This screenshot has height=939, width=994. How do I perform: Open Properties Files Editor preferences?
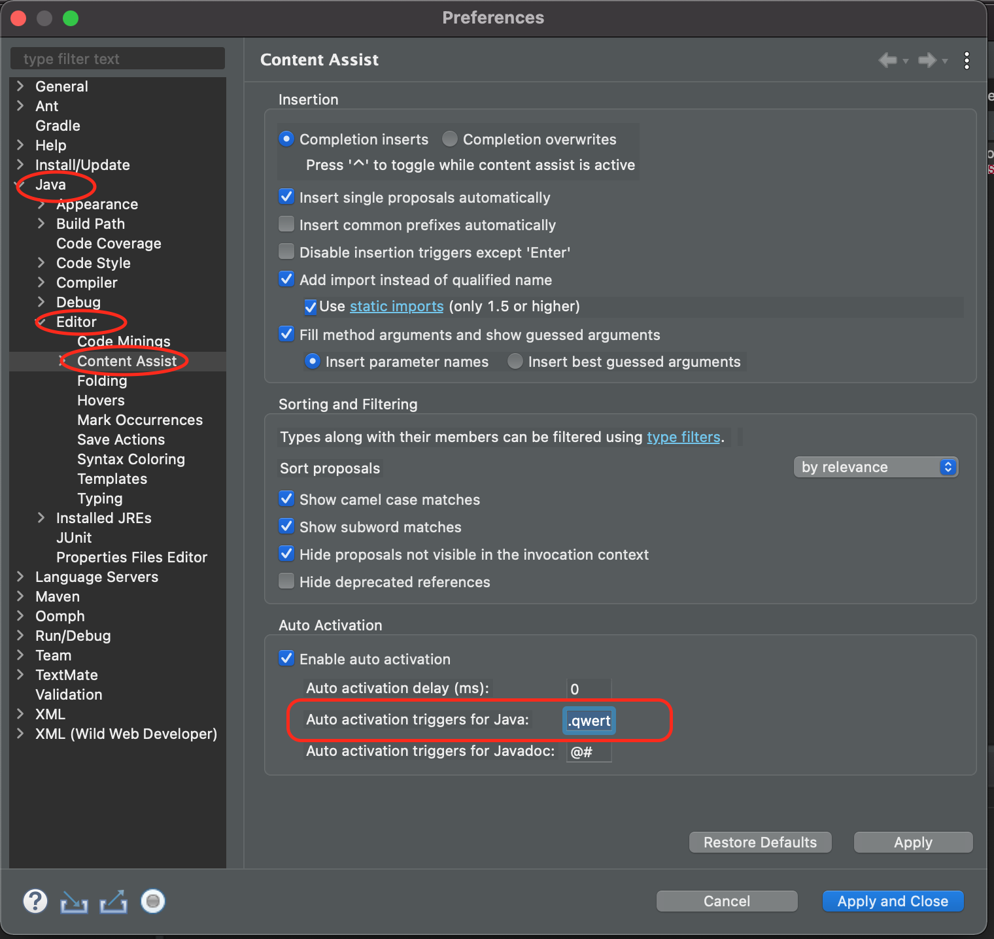coord(131,557)
